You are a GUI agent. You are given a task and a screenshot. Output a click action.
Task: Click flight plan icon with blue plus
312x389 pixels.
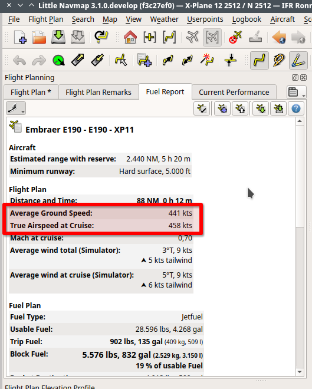tap(144, 60)
